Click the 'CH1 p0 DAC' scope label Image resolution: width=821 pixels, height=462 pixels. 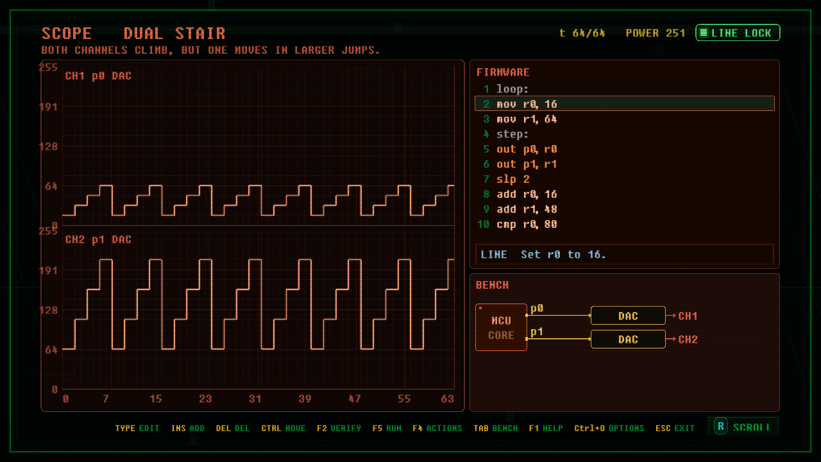(x=98, y=76)
